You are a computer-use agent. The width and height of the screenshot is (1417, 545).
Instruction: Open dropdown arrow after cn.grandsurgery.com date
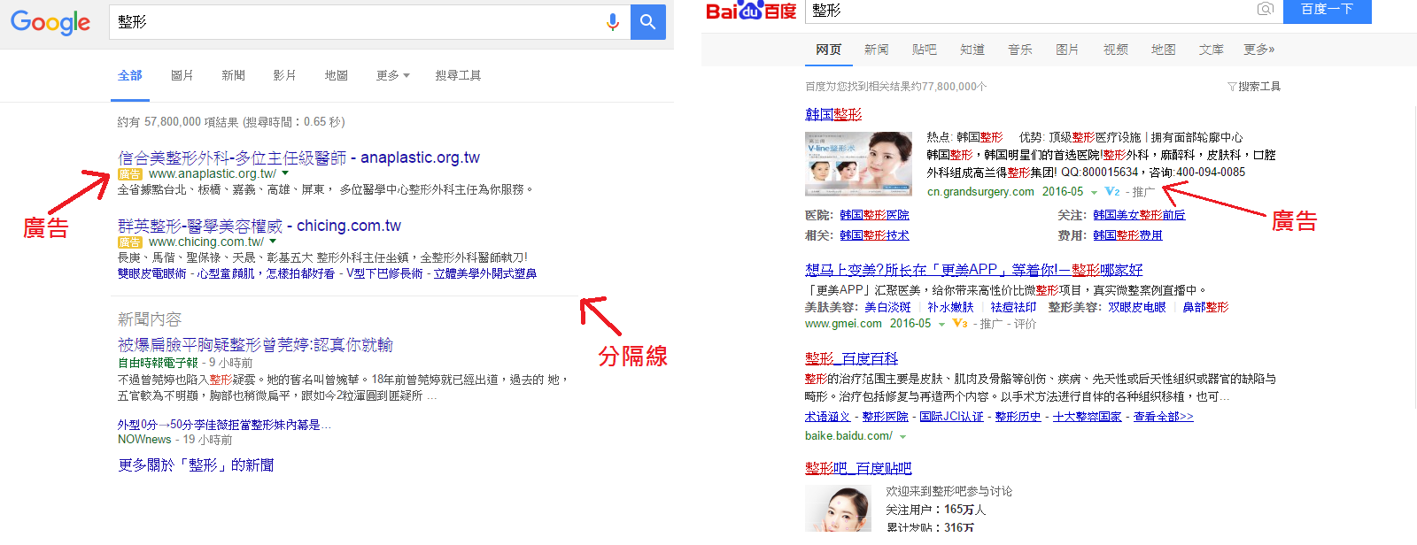coord(1094,192)
